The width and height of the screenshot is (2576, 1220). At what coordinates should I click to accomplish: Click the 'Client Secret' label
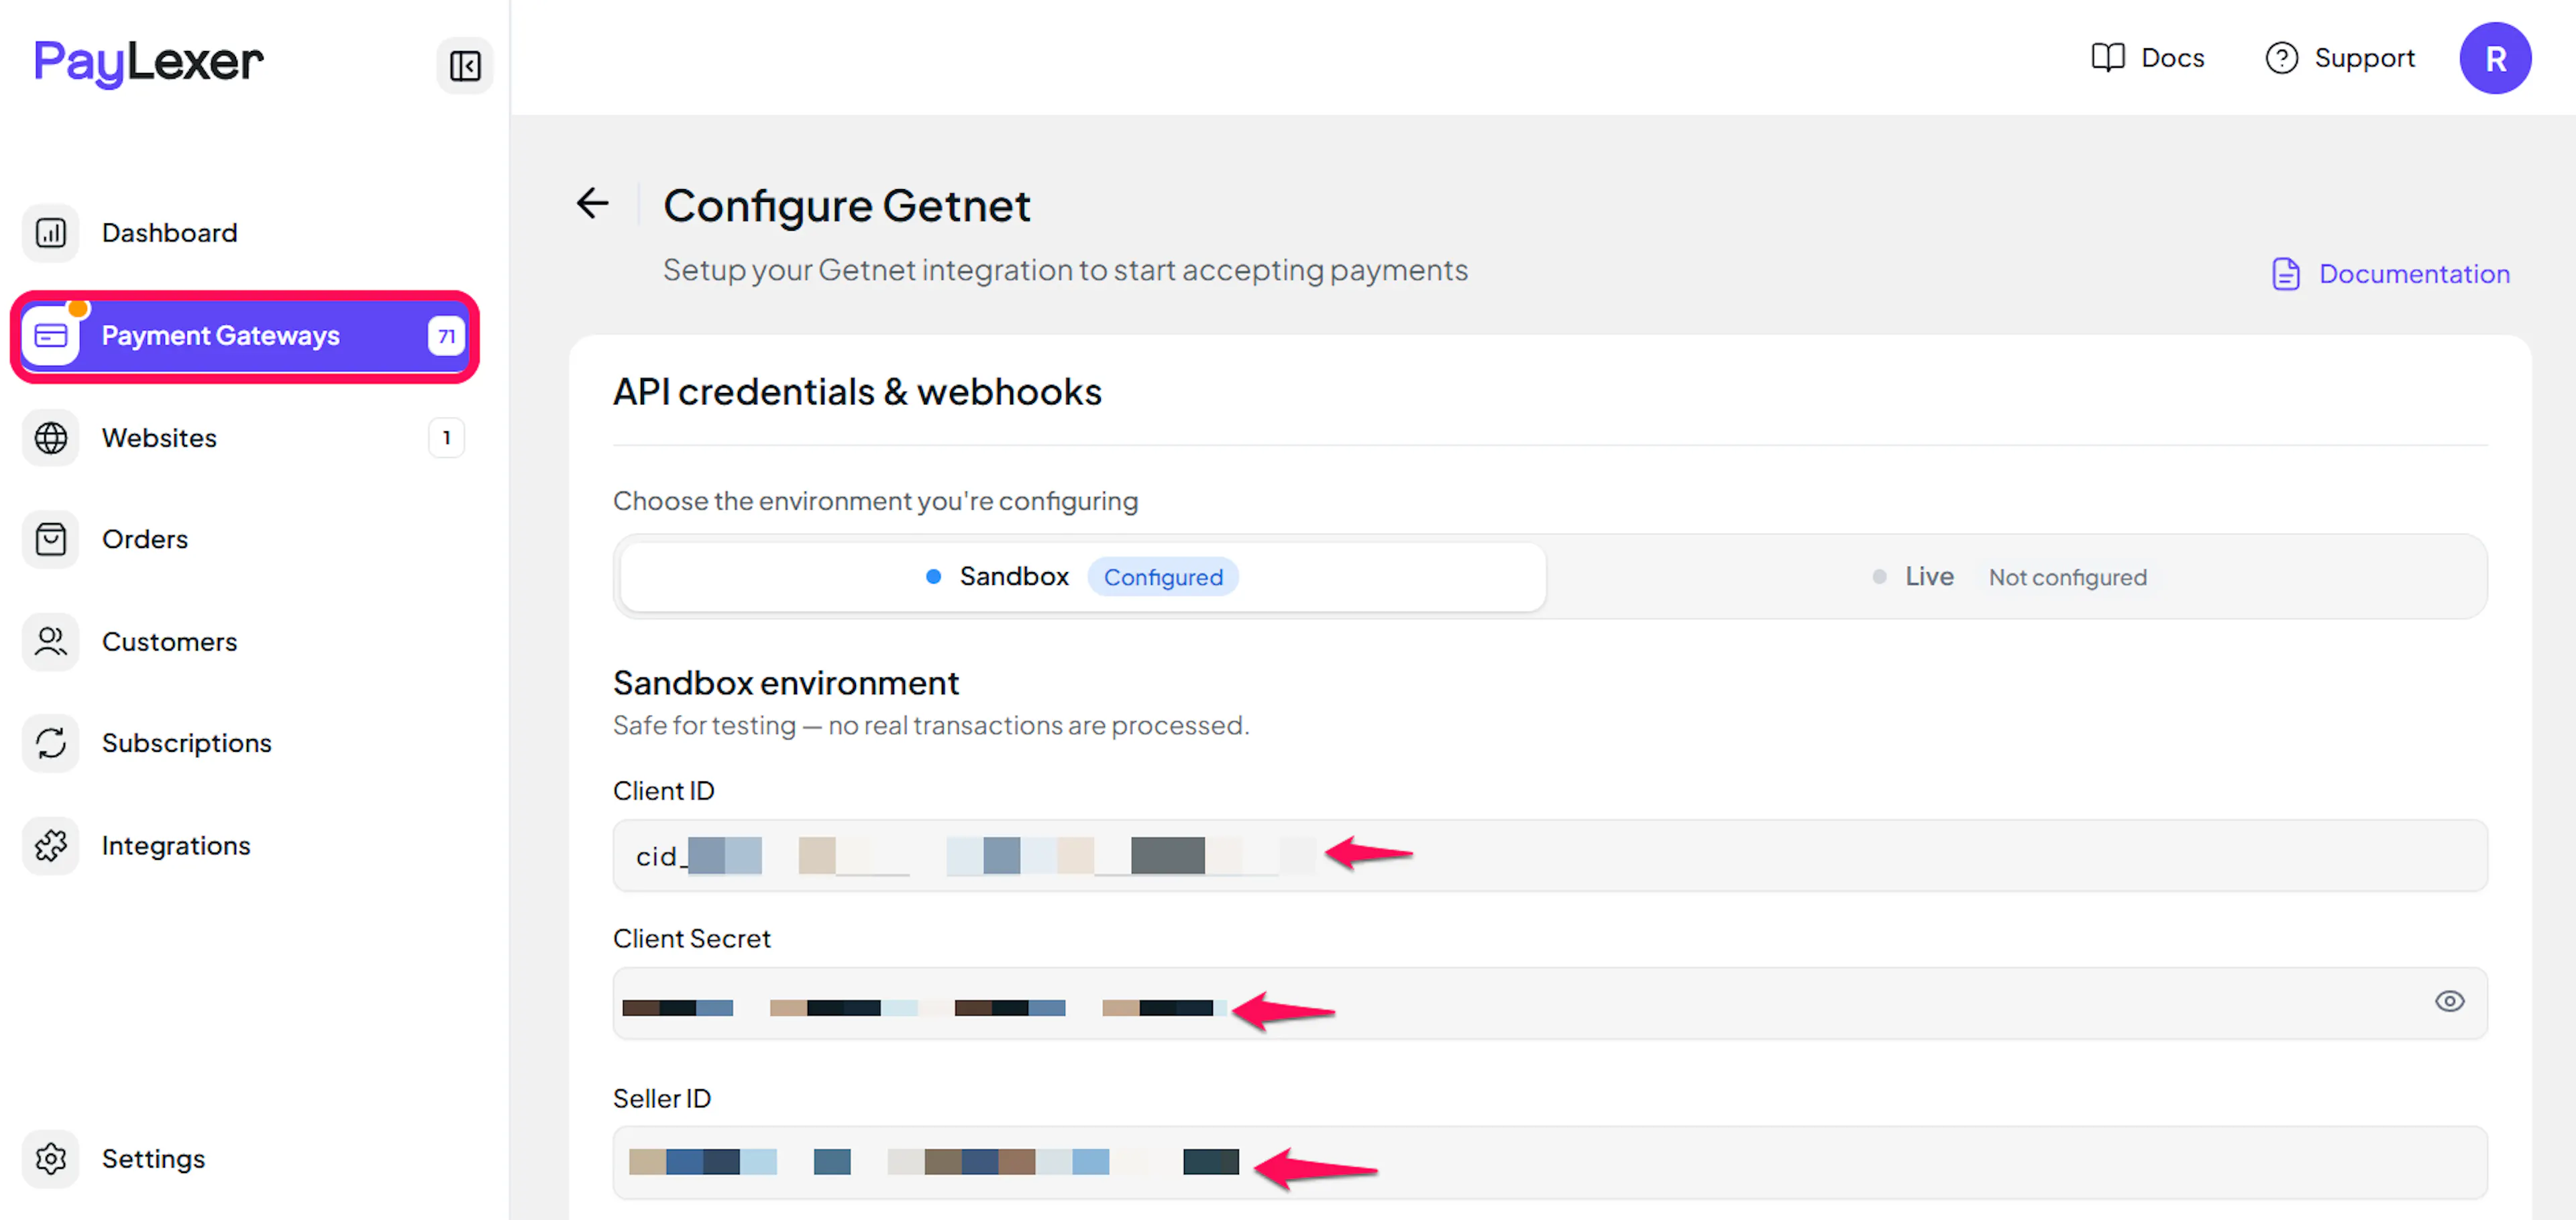(691, 939)
